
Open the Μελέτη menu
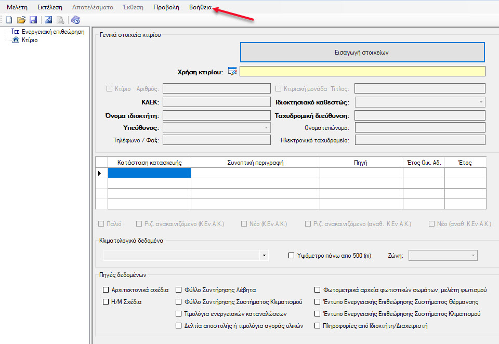point(17,7)
